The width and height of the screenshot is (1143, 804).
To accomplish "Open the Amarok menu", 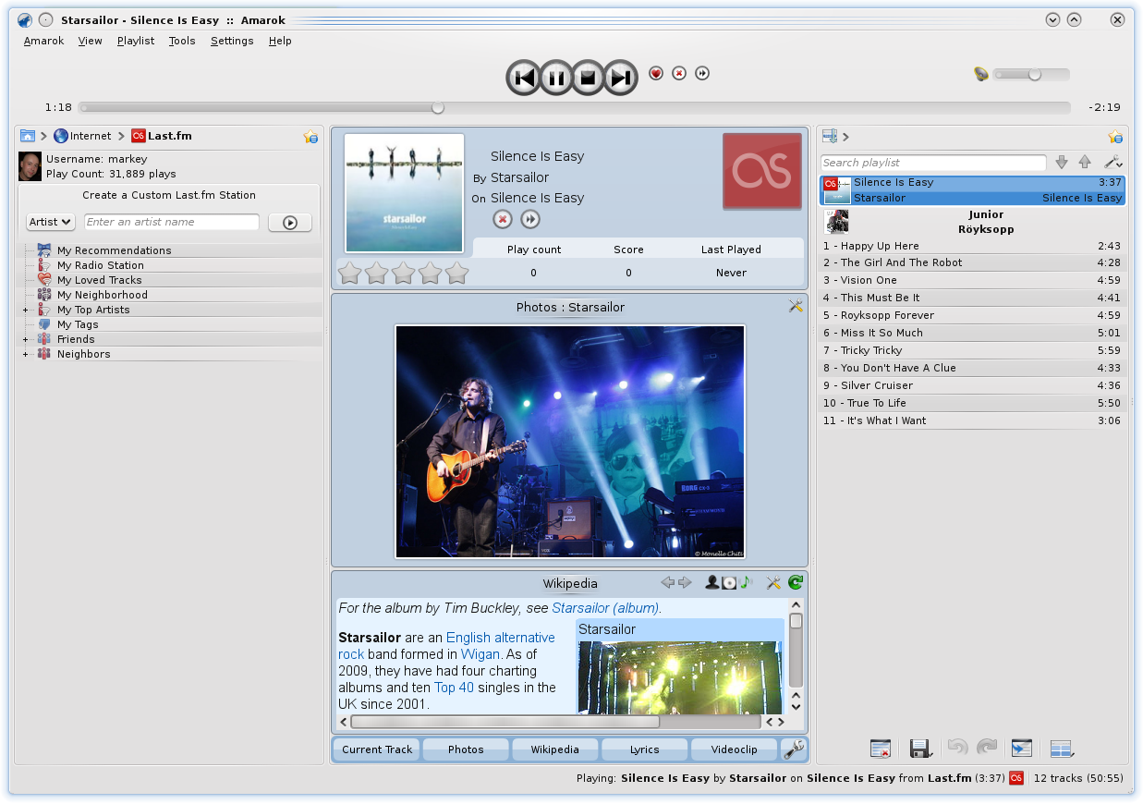I will point(43,41).
